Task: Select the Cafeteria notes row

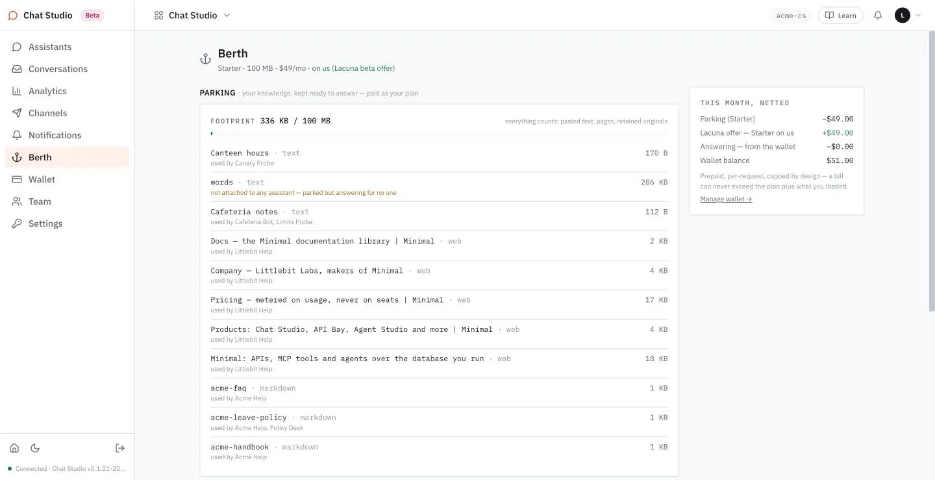Action: [x=439, y=216]
